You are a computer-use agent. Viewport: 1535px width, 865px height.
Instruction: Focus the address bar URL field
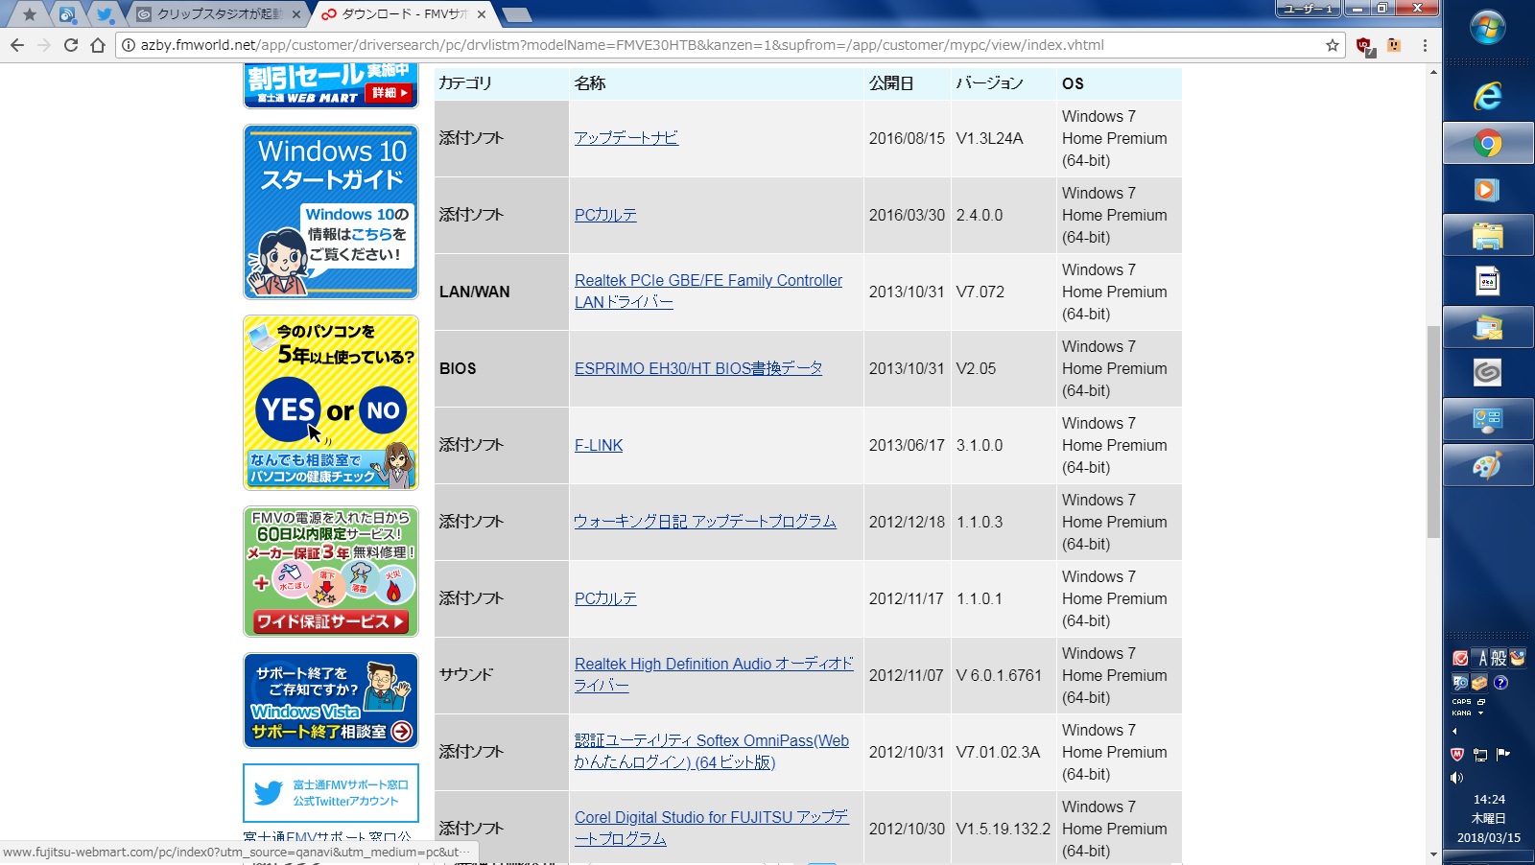tap(729, 45)
